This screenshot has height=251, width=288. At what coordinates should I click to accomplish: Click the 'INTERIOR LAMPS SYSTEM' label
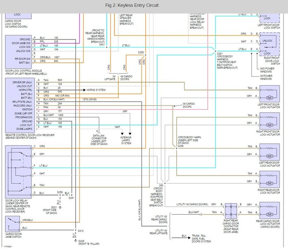pyautogui.click(x=126, y=140)
